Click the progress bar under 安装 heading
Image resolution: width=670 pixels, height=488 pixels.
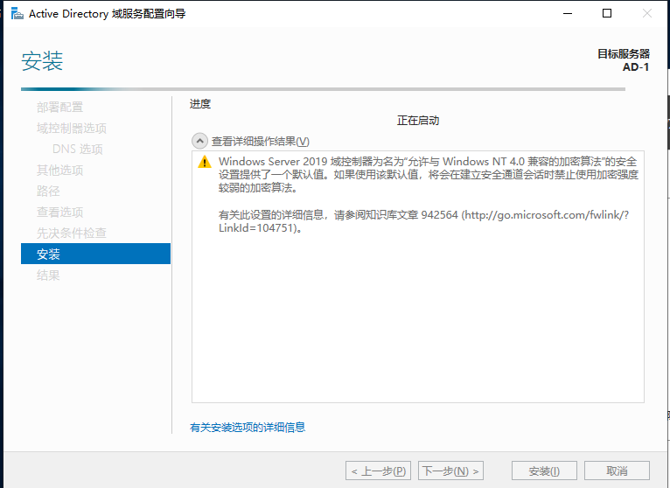pyautogui.click(x=323, y=89)
